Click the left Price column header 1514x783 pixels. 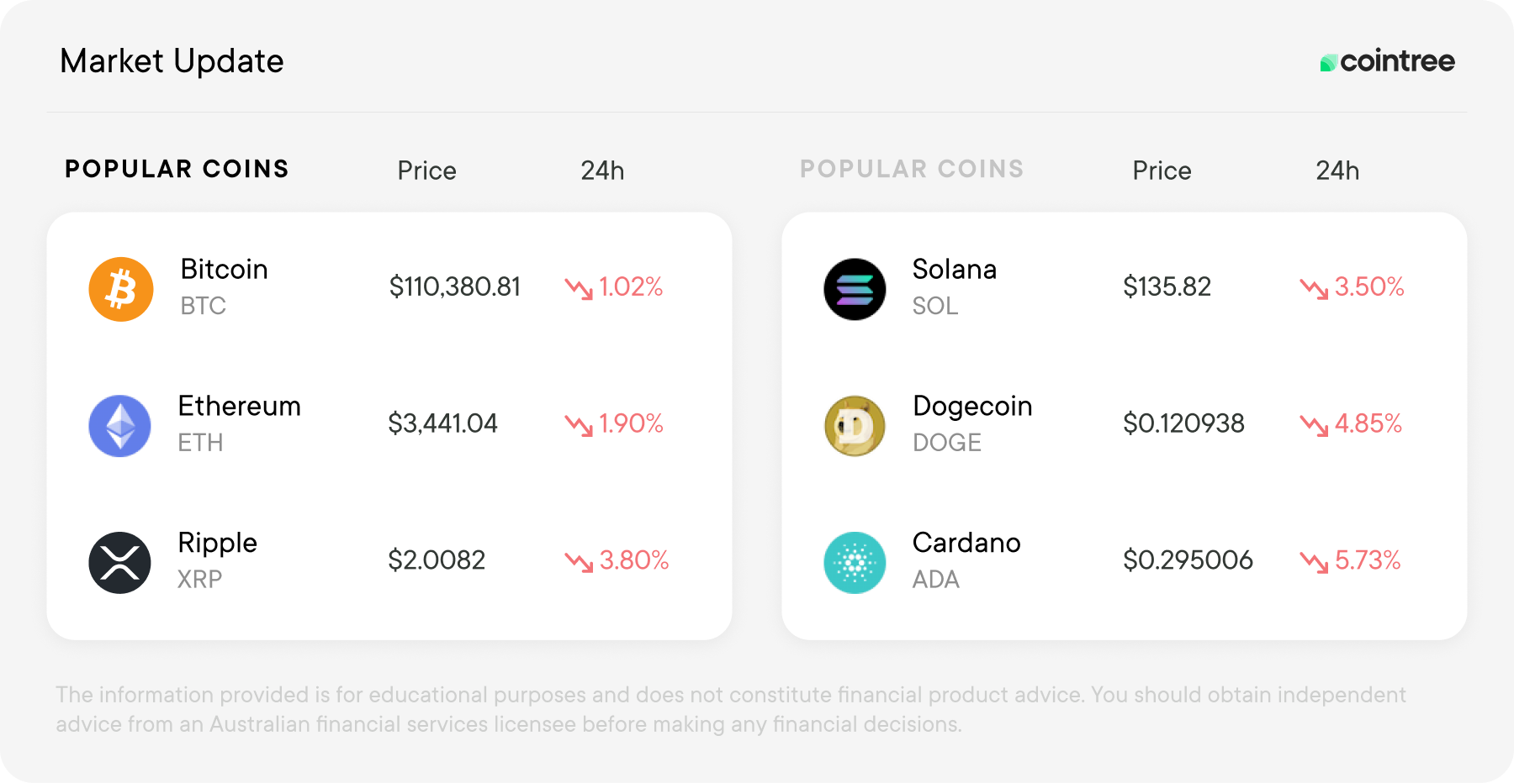tap(426, 171)
